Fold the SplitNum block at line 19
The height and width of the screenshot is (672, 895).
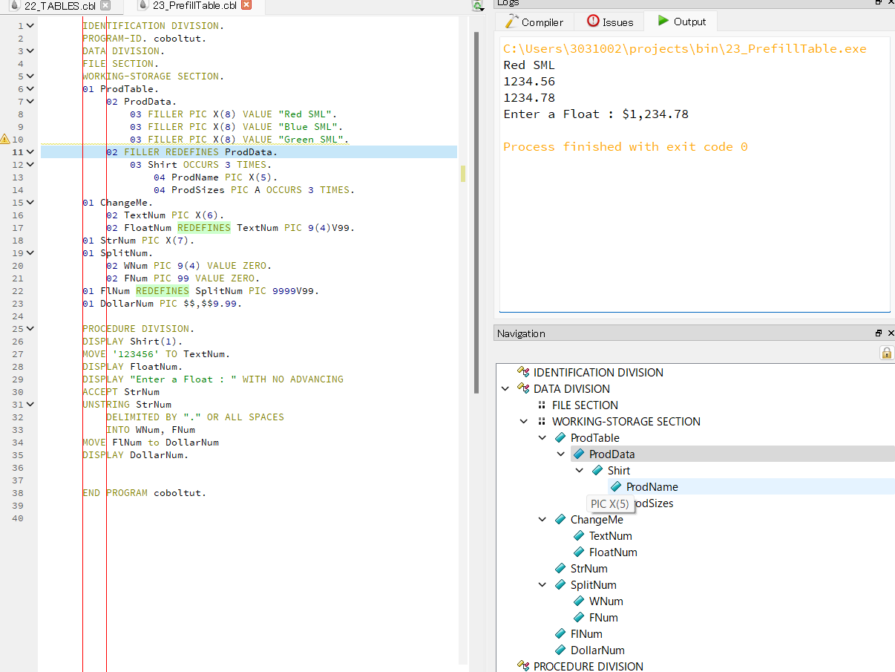[30, 252]
